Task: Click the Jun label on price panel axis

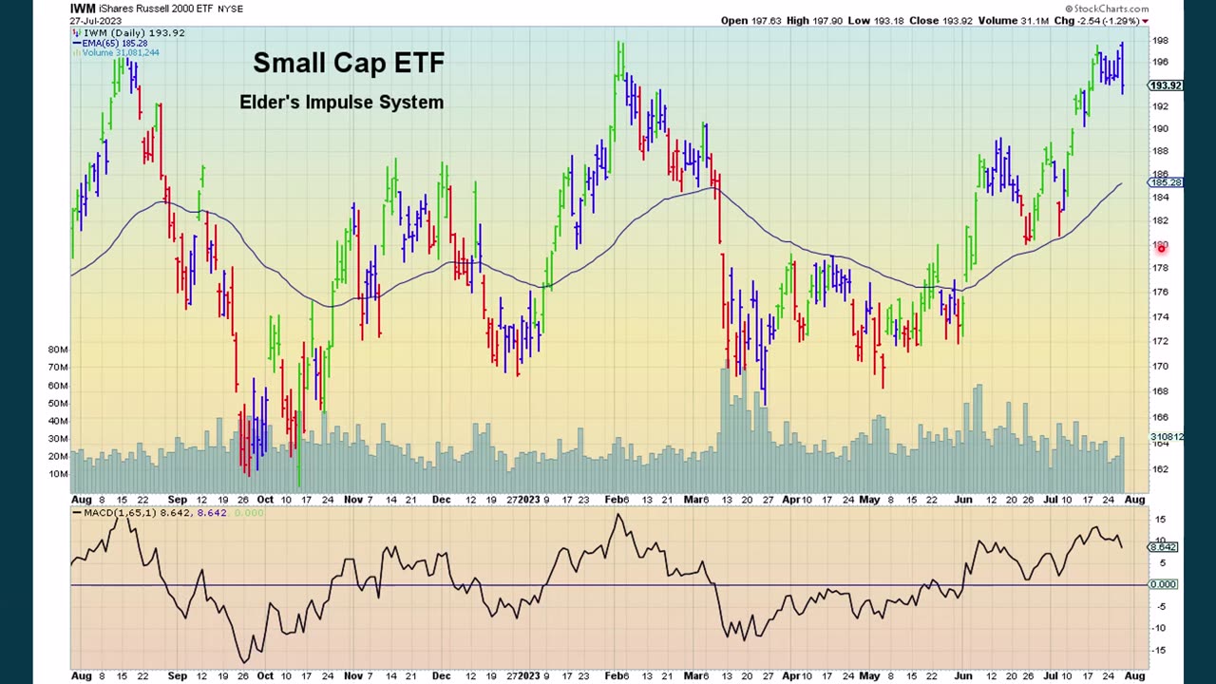Action: [963, 499]
